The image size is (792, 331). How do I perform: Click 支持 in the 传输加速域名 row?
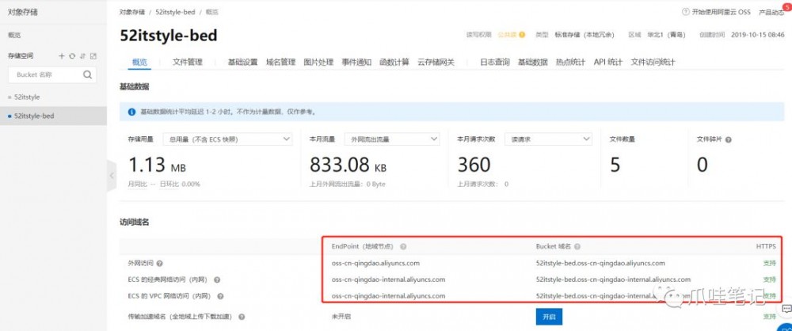click(x=769, y=317)
